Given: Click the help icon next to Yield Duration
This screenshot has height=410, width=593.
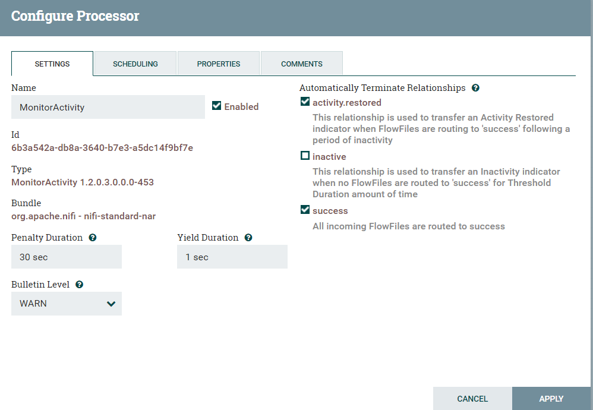Looking at the screenshot, I should click(248, 238).
